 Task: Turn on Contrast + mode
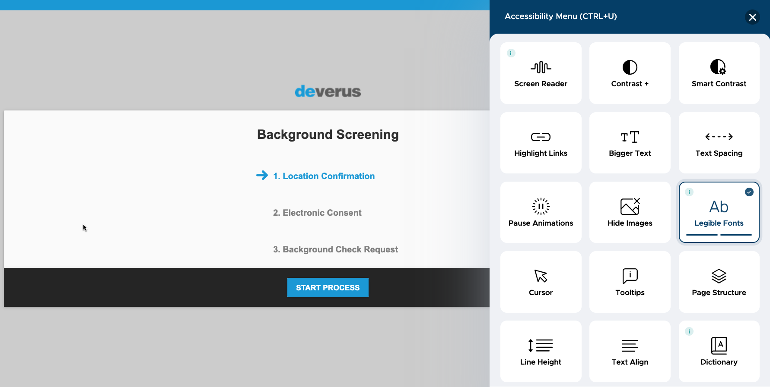tap(630, 73)
